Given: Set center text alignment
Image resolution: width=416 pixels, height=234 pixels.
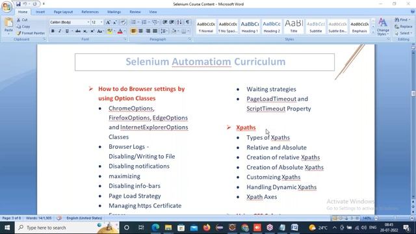Looking at the screenshot, I should pos(140,31).
